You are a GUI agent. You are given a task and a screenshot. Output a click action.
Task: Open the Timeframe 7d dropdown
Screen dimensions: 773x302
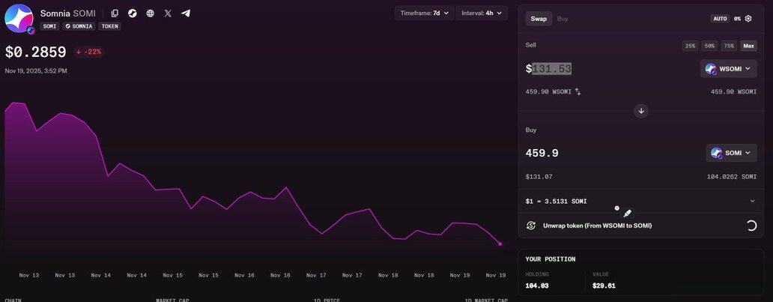click(x=424, y=13)
